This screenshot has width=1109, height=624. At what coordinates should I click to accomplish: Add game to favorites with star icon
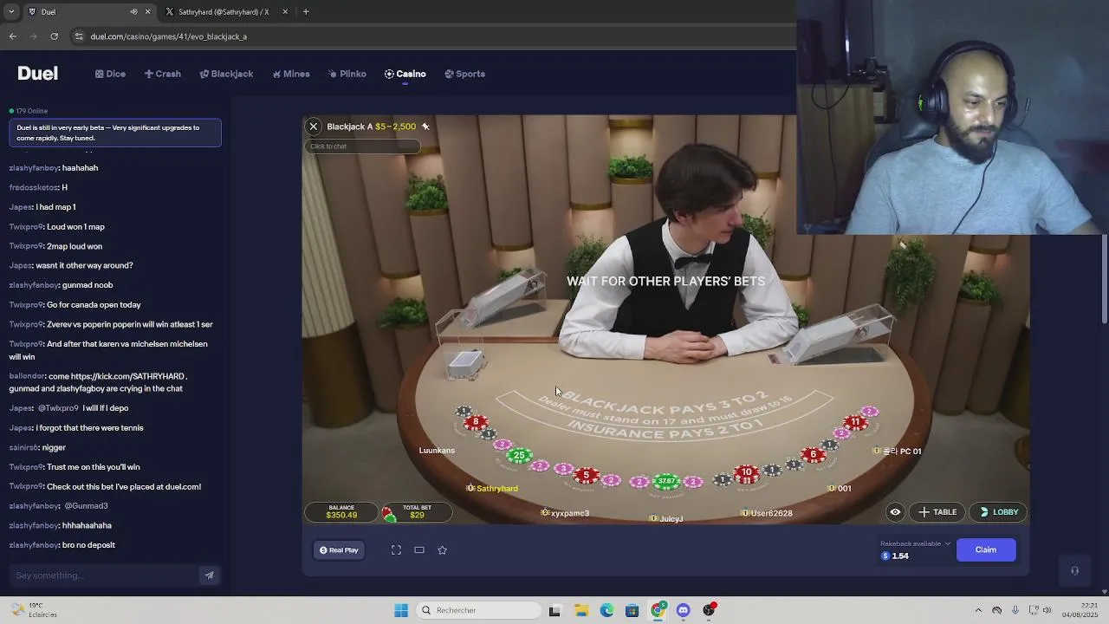point(442,550)
